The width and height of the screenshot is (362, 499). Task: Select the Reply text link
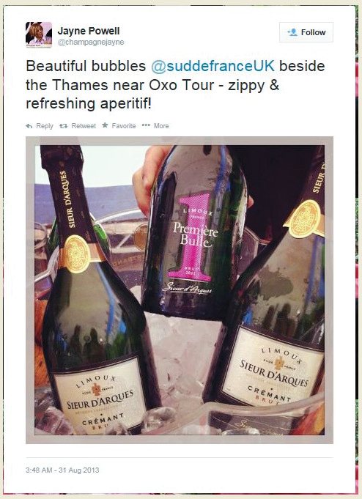coord(45,126)
